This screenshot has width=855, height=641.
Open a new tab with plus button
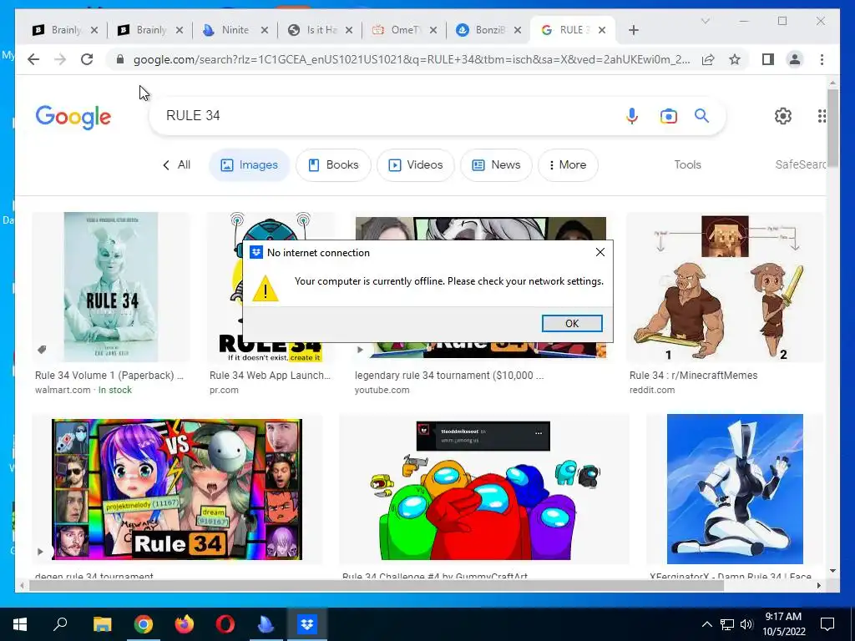point(633,30)
